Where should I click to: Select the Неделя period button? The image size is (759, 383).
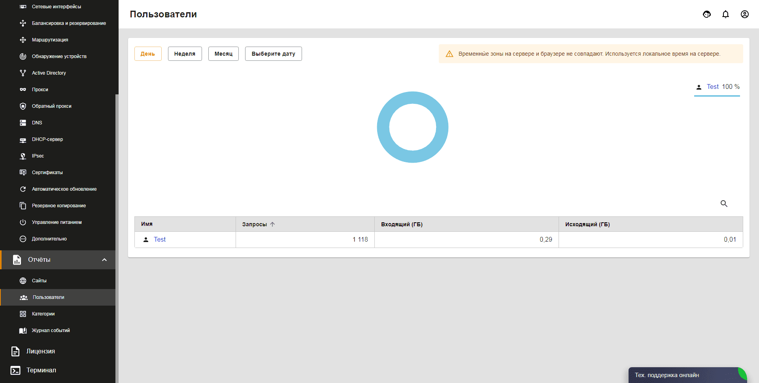click(185, 54)
